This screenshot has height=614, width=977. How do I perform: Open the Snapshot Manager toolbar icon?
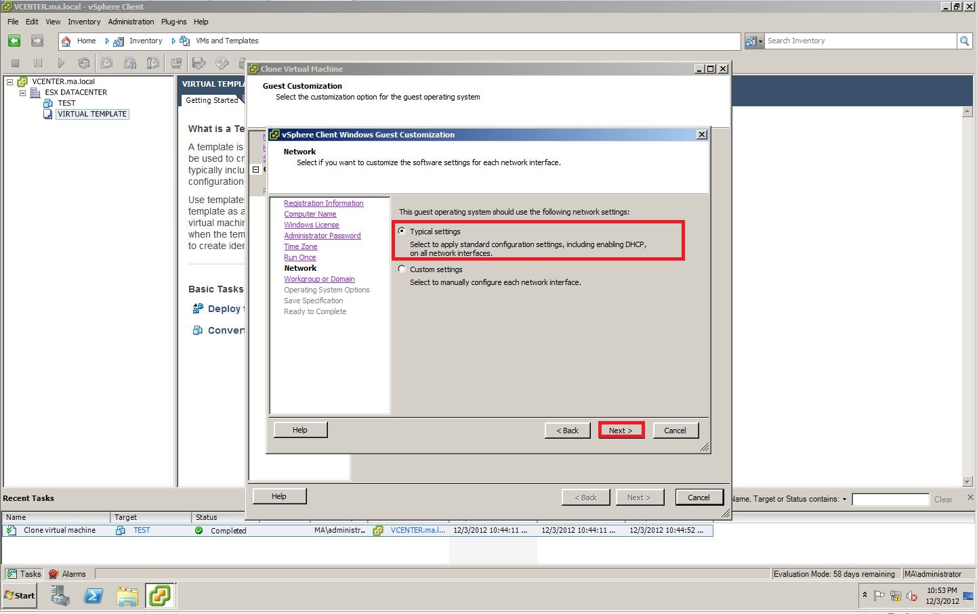(153, 63)
